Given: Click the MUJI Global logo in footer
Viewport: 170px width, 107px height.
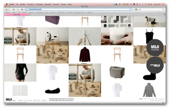Looking at the screenshot, I should pos(10,100).
